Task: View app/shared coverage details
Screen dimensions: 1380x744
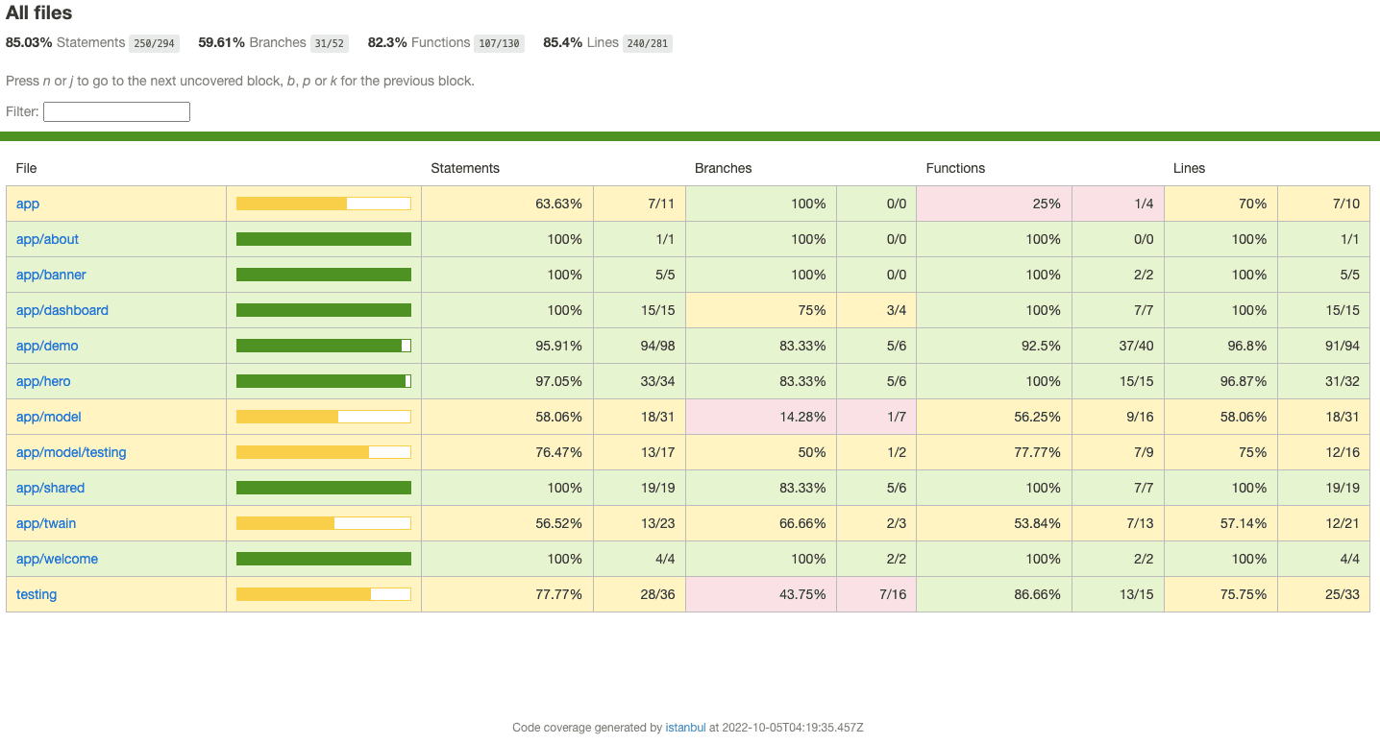Action: point(50,488)
